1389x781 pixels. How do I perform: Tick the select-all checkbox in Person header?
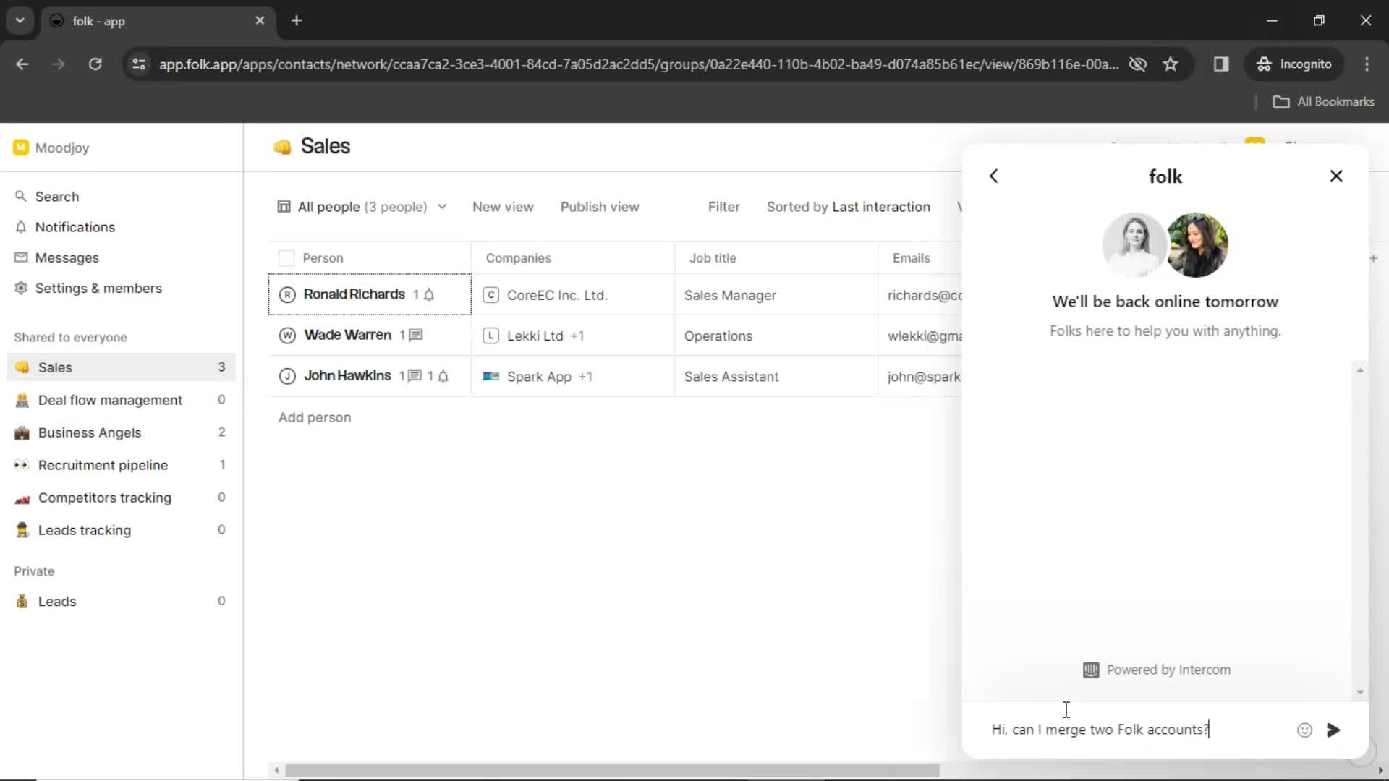coord(286,258)
